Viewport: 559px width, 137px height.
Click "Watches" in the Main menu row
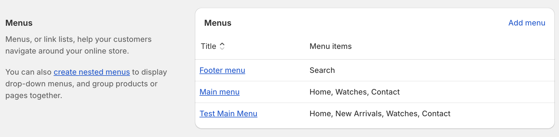(x=351, y=92)
